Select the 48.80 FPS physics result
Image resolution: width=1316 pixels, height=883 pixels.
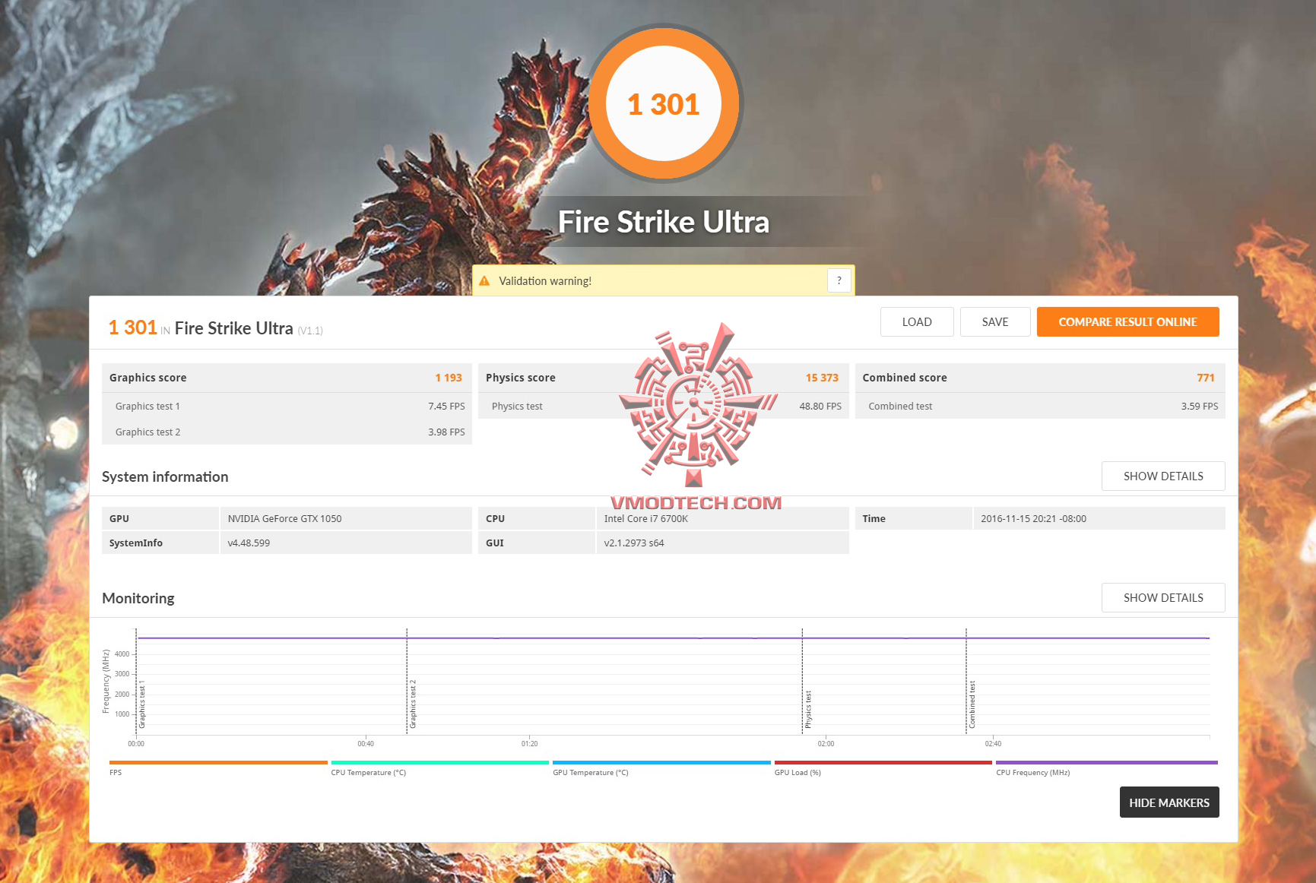click(x=820, y=407)
